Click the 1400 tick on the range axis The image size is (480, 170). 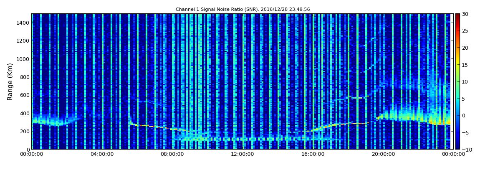tap(23, 23)
